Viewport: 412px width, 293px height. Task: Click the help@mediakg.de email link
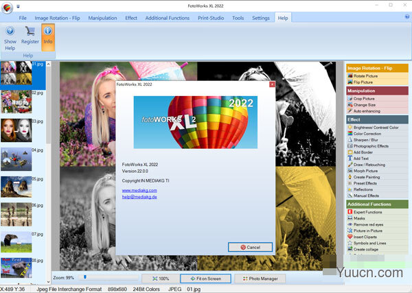[139, 197]
